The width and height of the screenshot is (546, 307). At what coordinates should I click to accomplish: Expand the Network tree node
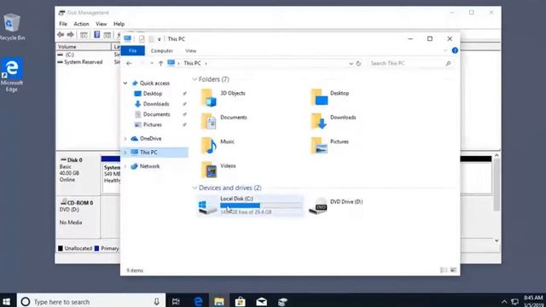pos(125,166)
